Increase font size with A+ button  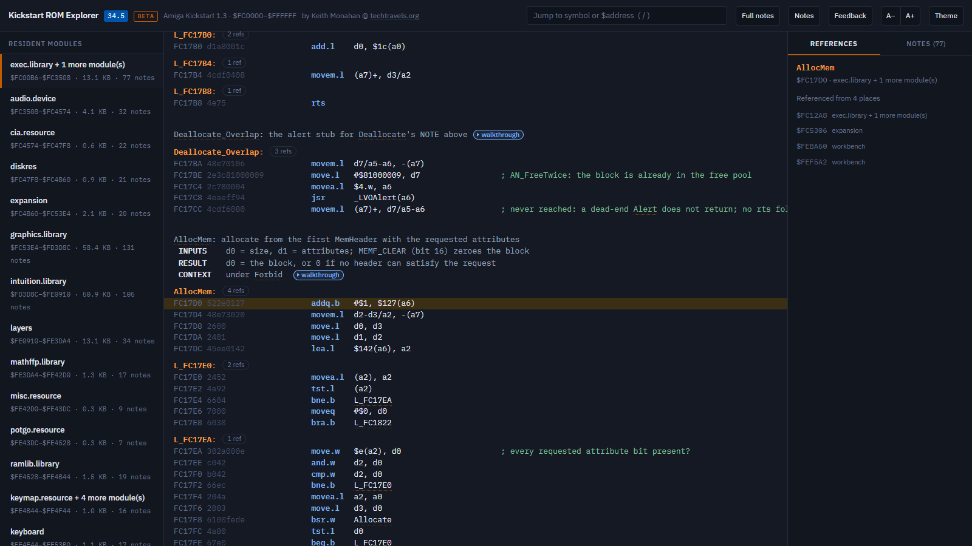pyautogui.click(x=910, y=16)
